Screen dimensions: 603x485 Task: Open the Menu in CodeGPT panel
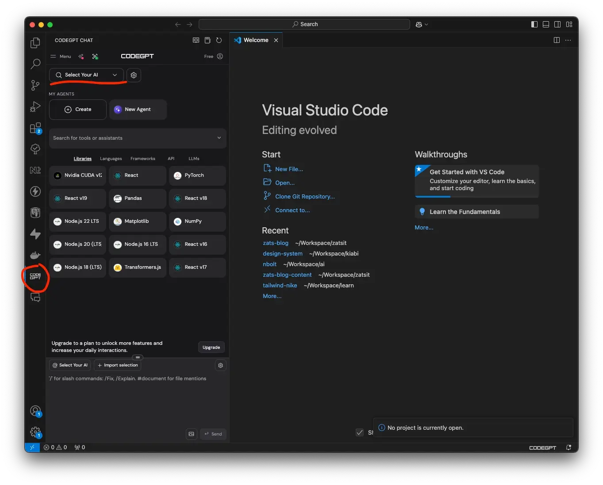pyautogui.click(x=61, y=56)
